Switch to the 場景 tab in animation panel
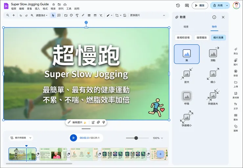243x168 pixels. click(x=186, y=27)
